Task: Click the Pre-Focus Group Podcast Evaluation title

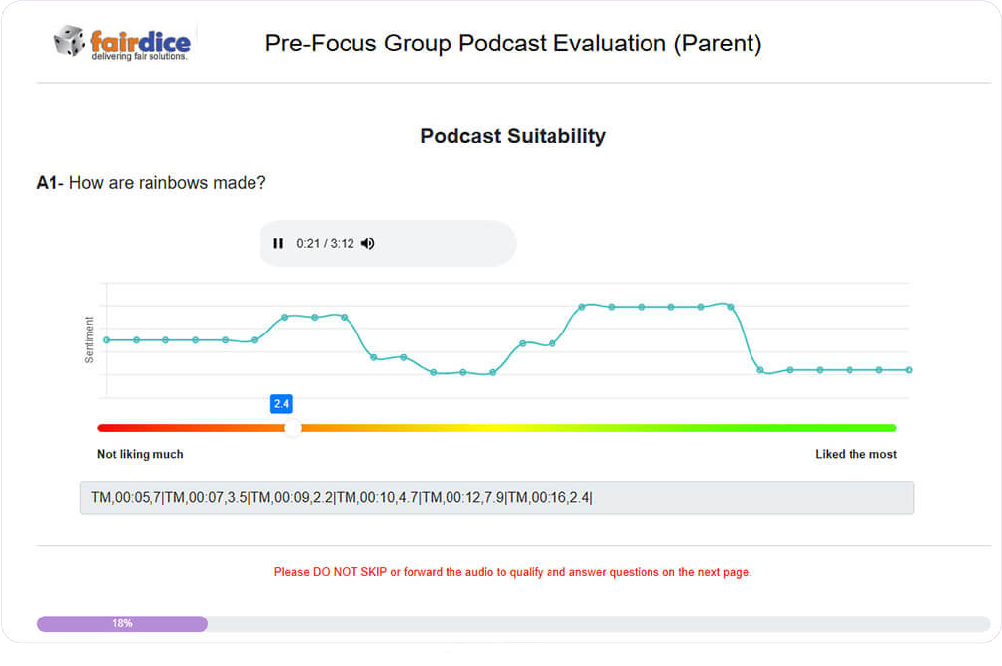Action: click(x=513, y=44)
